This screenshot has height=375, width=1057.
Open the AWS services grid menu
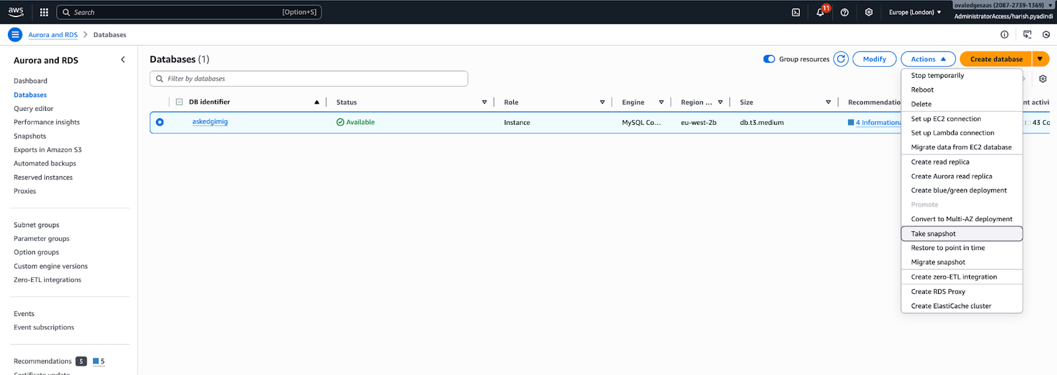[x=44, y=12]
